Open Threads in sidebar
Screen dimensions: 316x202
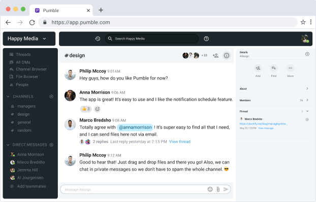(20, 54)
